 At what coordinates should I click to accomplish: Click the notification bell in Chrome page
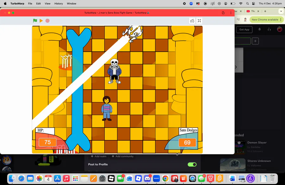click(260, 29)
